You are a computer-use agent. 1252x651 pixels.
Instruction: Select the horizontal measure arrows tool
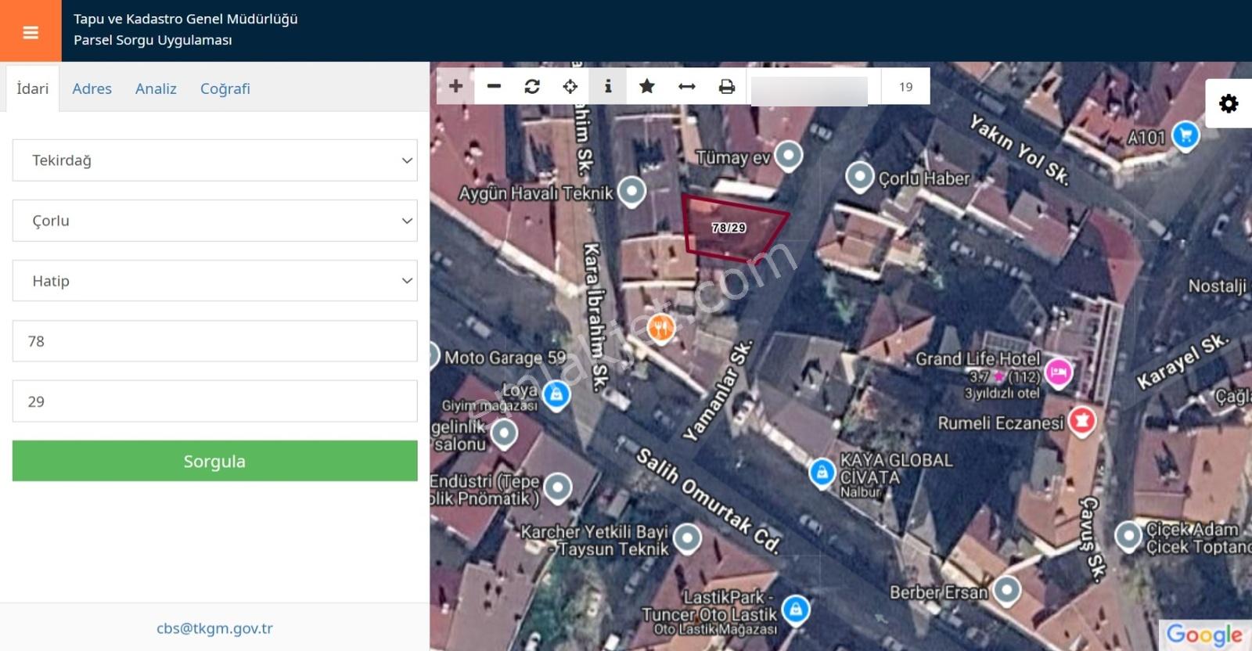pos(687,86)
